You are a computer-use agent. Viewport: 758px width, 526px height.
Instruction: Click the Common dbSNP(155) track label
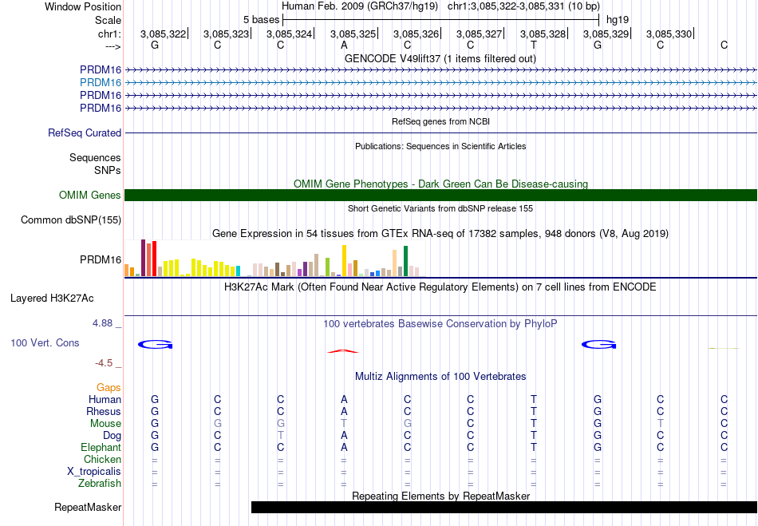pos(71,220)
